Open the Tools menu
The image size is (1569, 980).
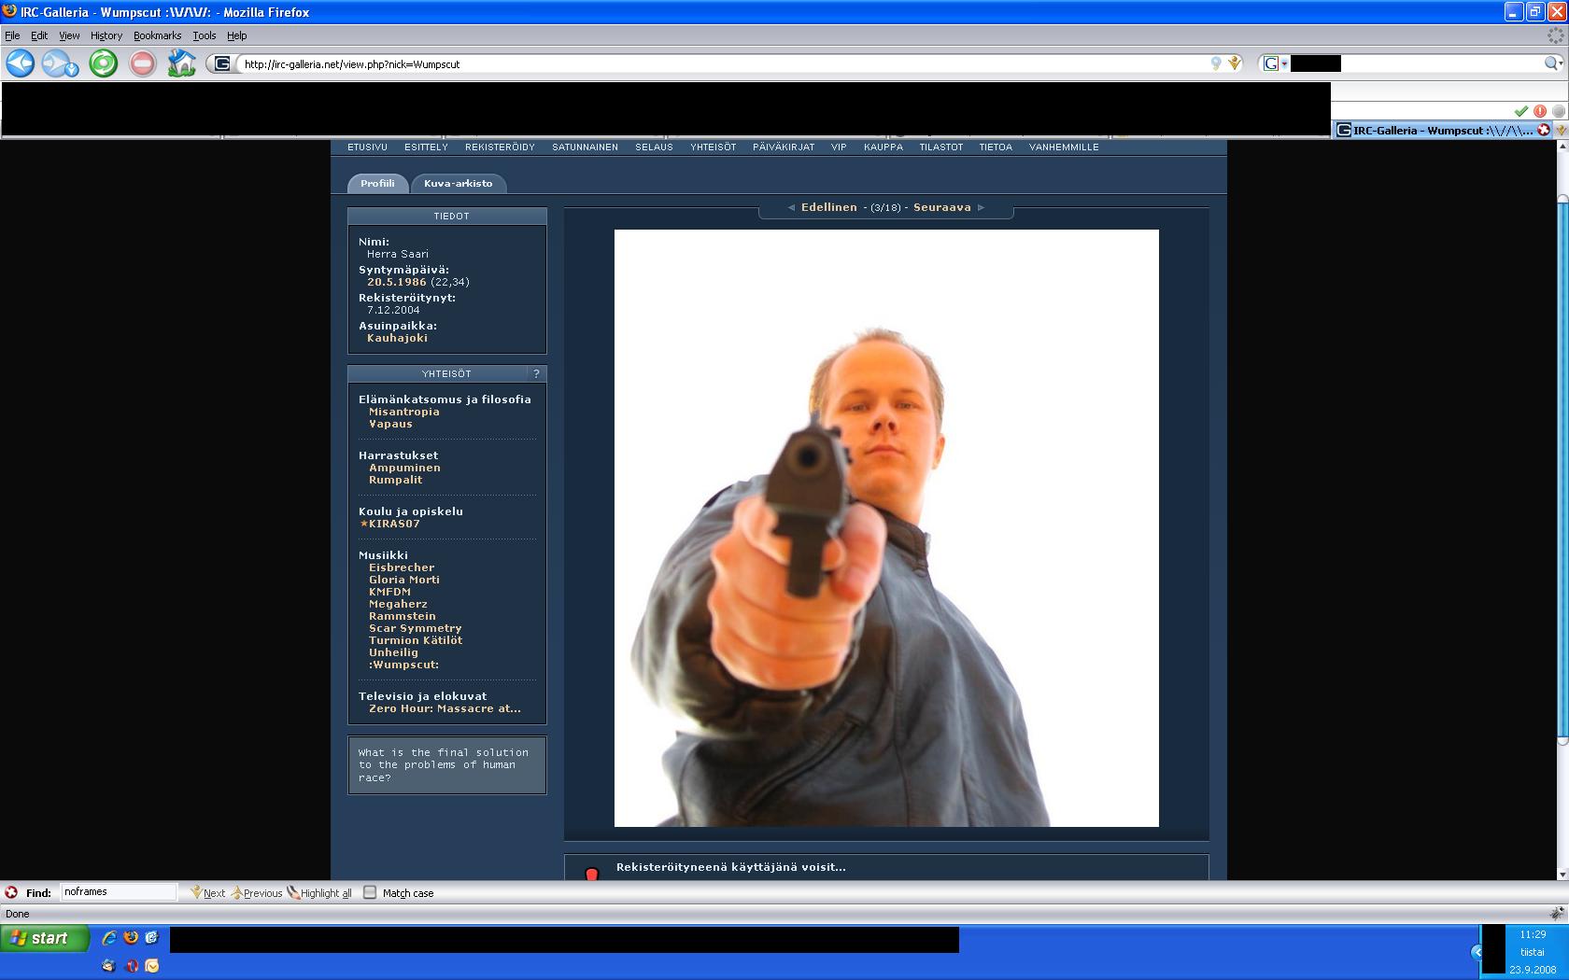205,35
